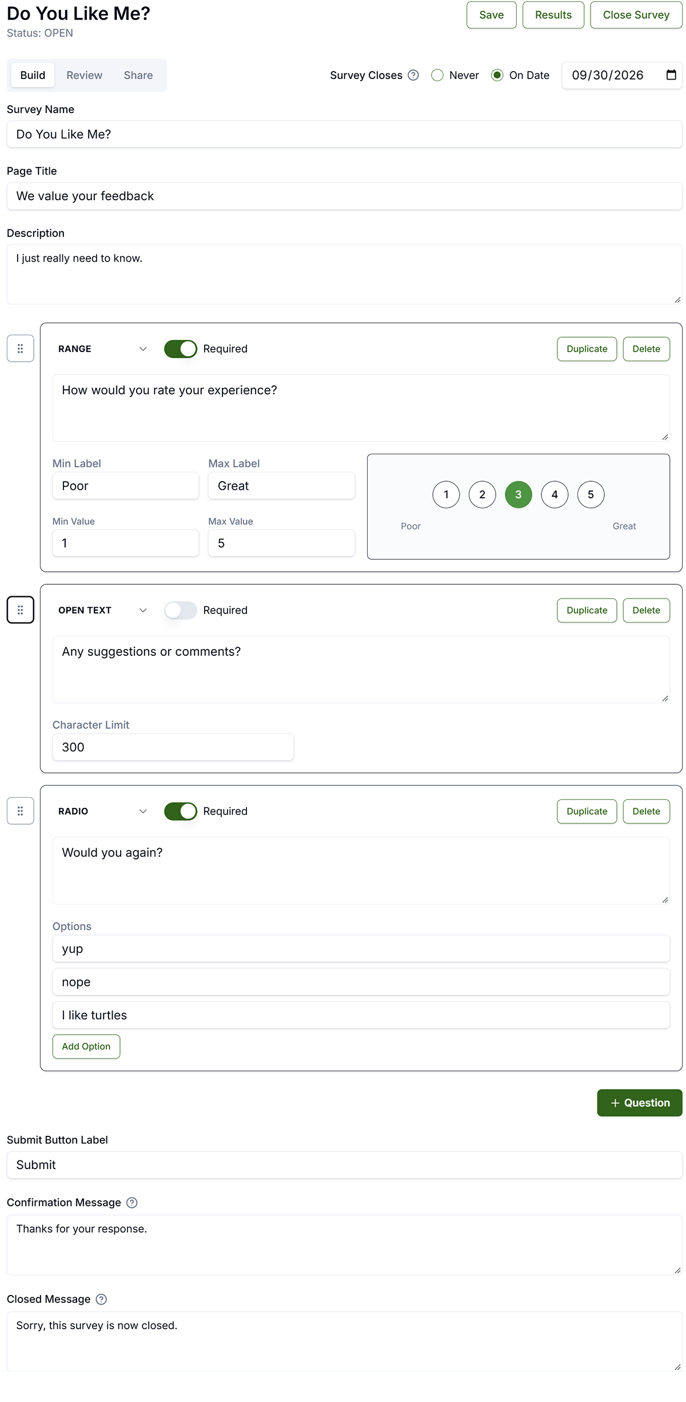
Task: Open the RADIO question type dropdown
Action: [103, 811]
